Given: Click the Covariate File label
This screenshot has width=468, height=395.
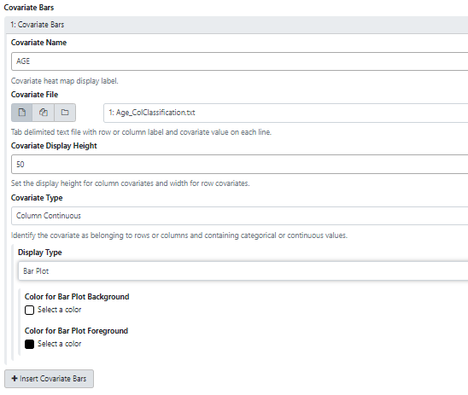Looking at the screenshot, I should point(35,95).
